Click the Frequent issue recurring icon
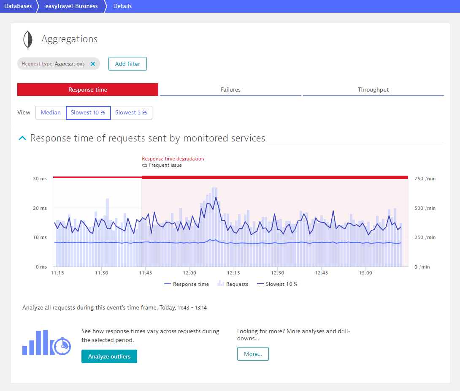Image resolution: width=460 pixels, height=391 pixels. tap(144, 166)
